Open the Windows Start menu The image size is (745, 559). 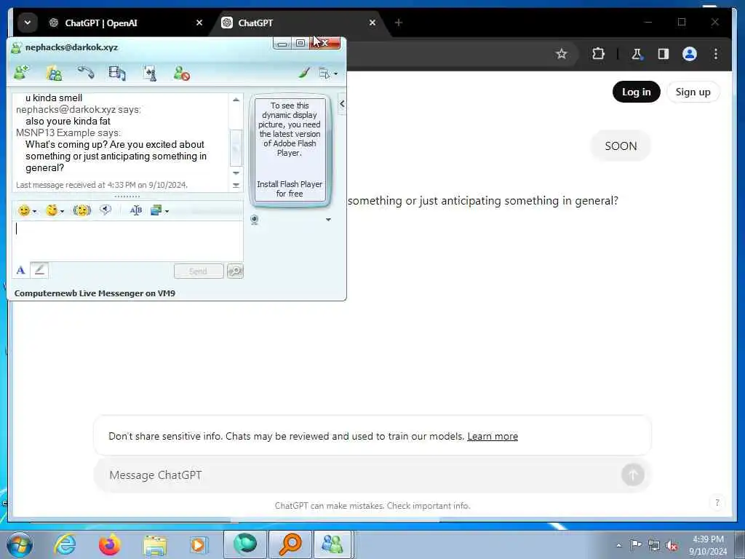pyautogui.click(x=19, y=544)
